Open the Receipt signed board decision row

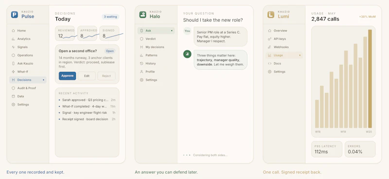pyautogui.click(x=87, y=119)
